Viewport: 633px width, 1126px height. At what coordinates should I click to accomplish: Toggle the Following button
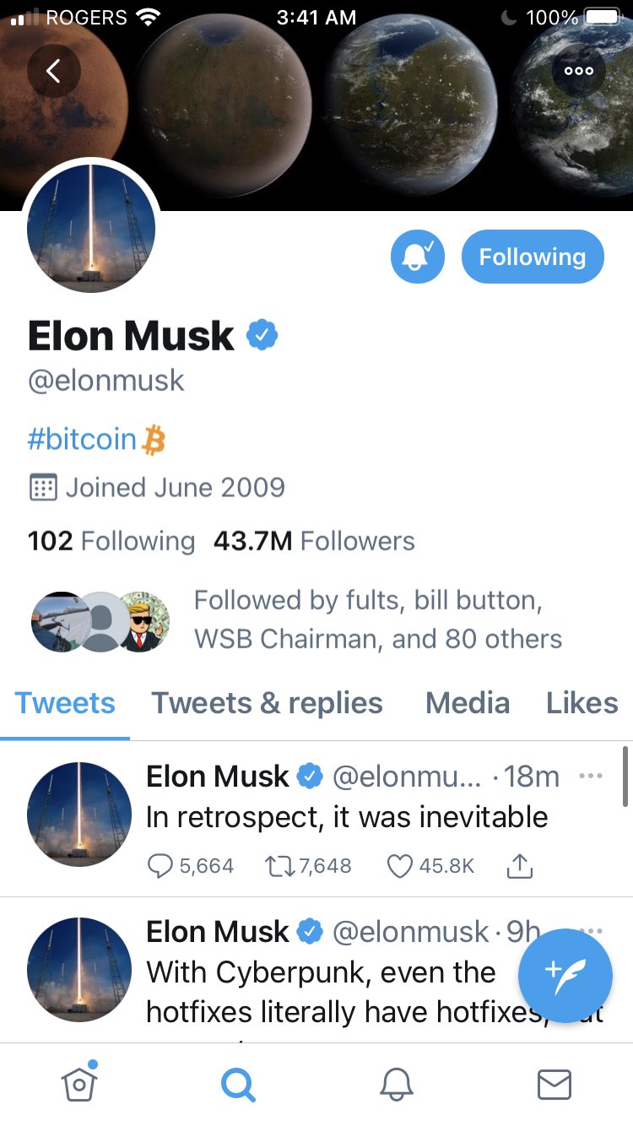click(x=533, y=257)
